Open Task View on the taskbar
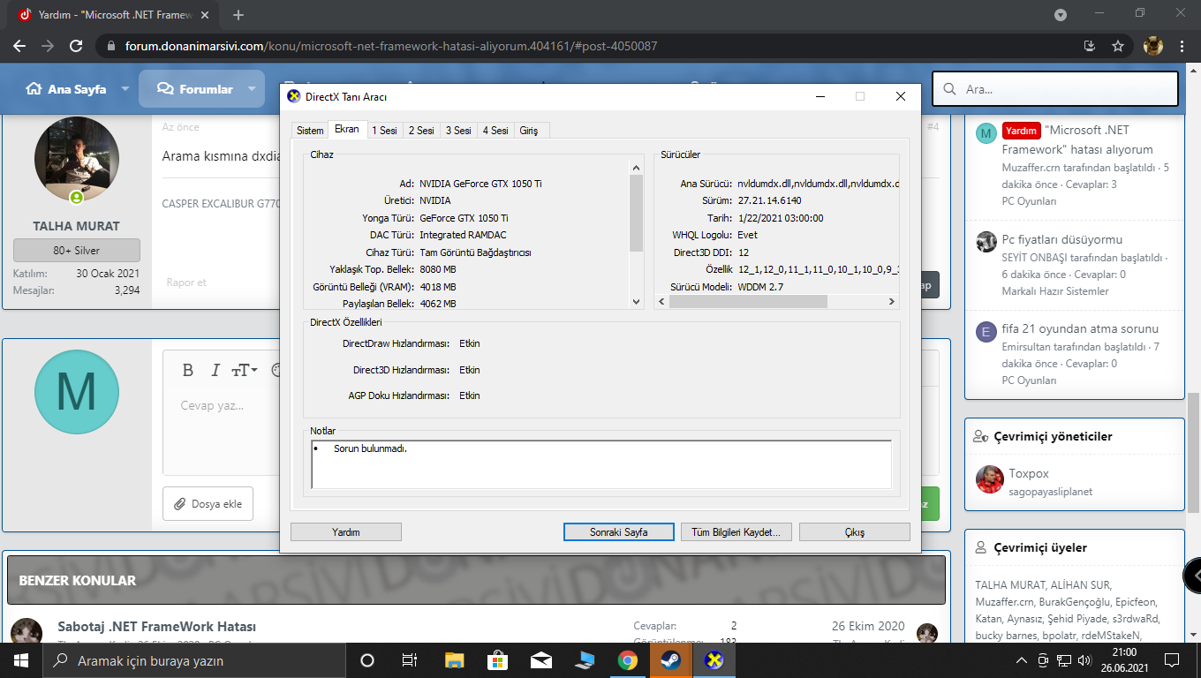Viewport: 1201px width, 678px height. pos(410,660)
